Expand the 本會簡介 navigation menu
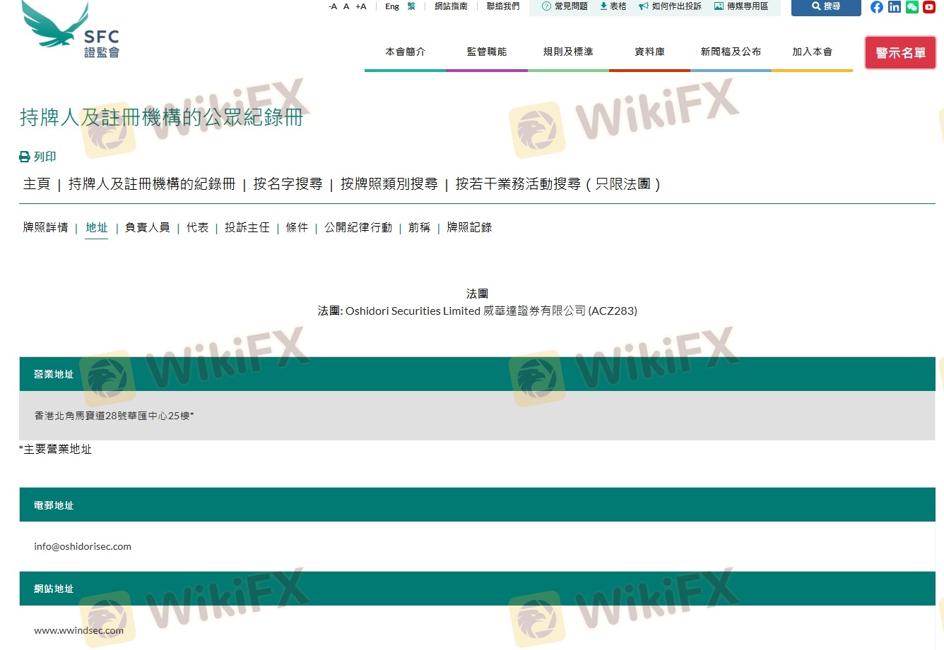Screen dimensions: 944x650 pos(405,52)
